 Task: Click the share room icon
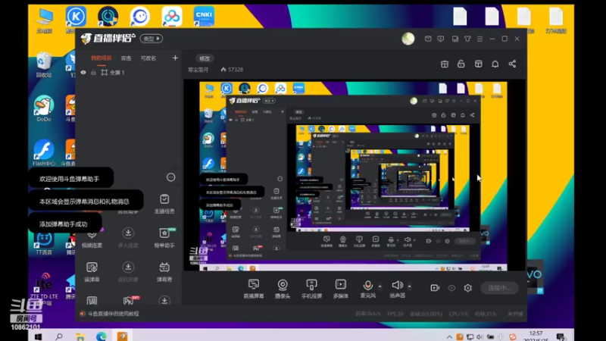pos(512,64)
